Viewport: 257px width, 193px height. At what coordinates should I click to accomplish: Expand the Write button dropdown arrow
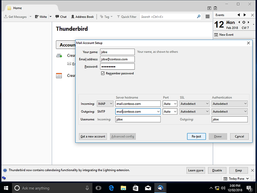pyautogui.click(x=50, y=16)
